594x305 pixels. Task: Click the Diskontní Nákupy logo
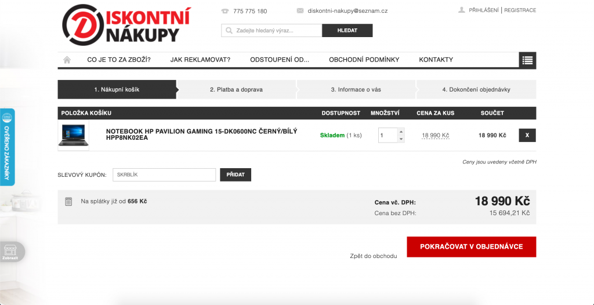pyautogui.click(x=126, y=24)
